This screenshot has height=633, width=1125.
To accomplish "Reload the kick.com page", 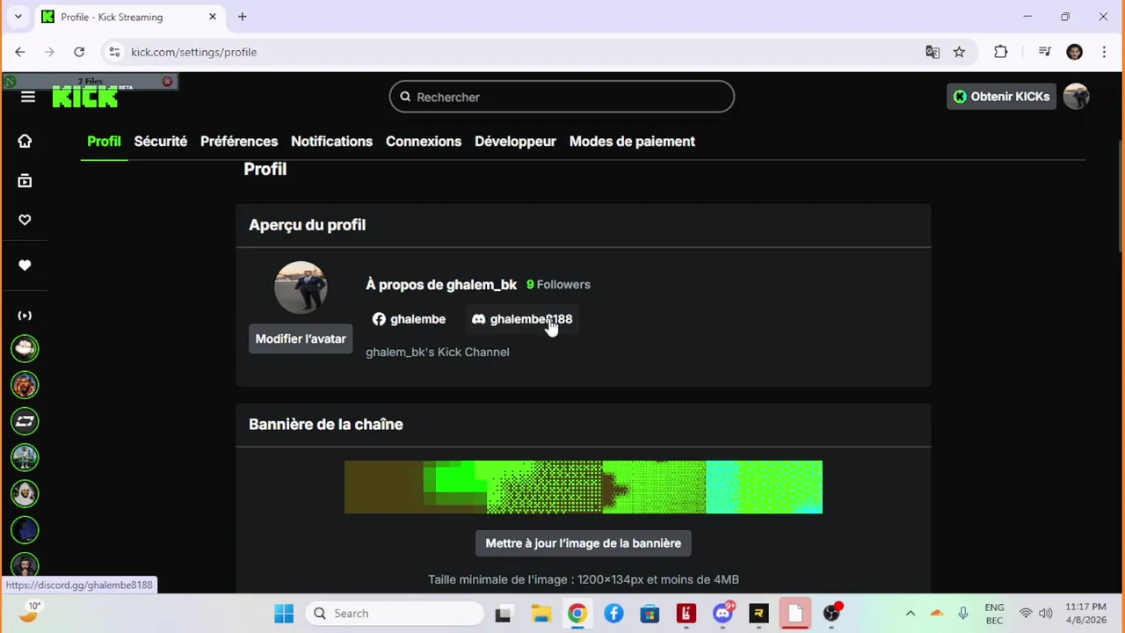I will point(79,52).
